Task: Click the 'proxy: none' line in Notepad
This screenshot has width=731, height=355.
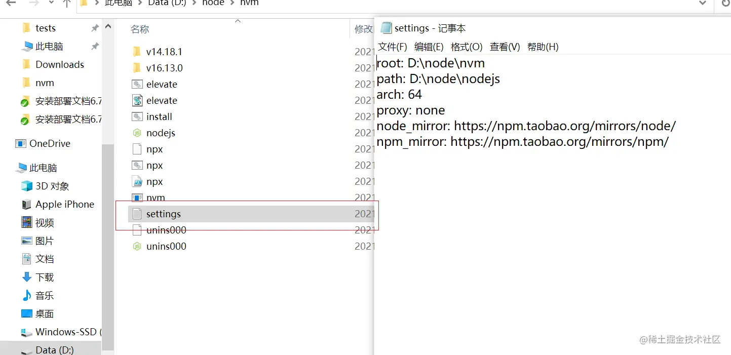Action: tap(411, 110)
